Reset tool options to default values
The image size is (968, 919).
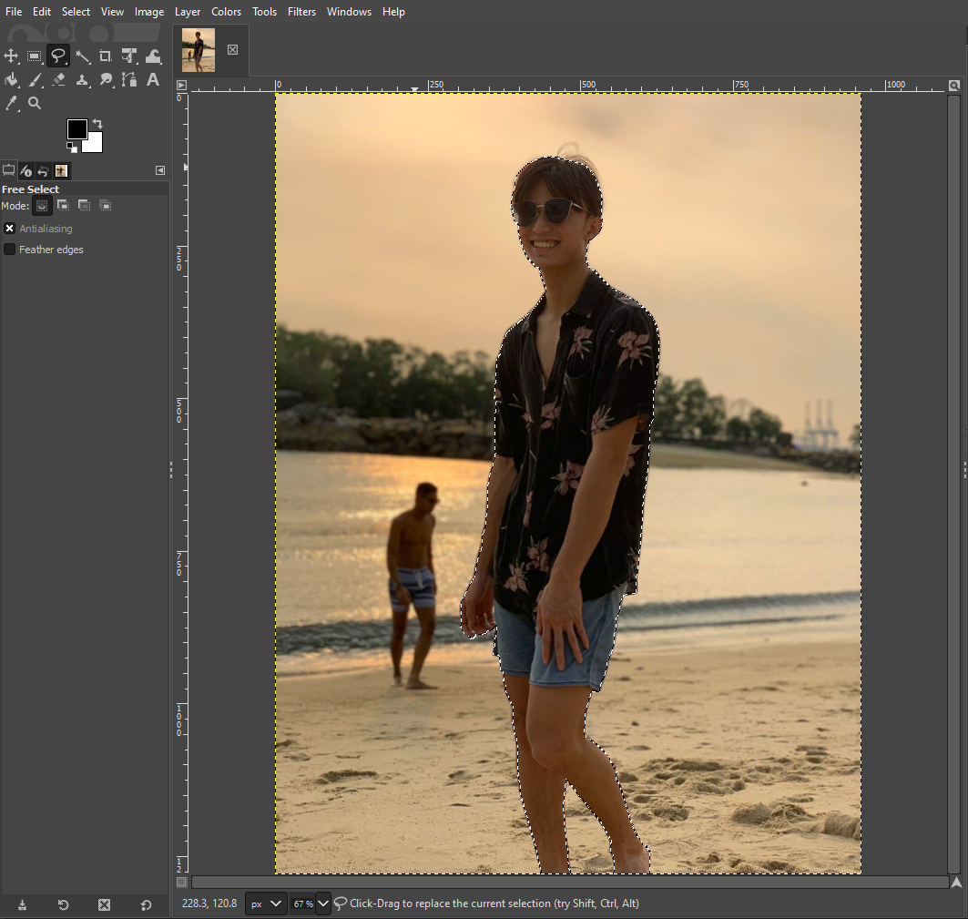tap(146, 904)
